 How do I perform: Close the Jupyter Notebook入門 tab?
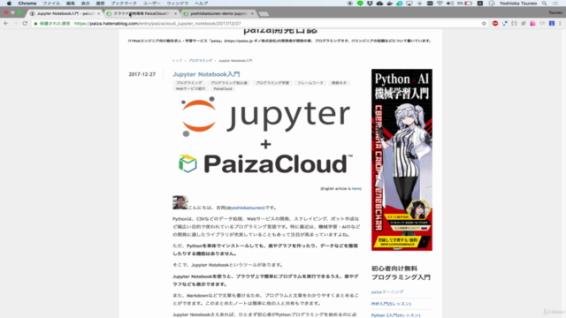point(98,14)
